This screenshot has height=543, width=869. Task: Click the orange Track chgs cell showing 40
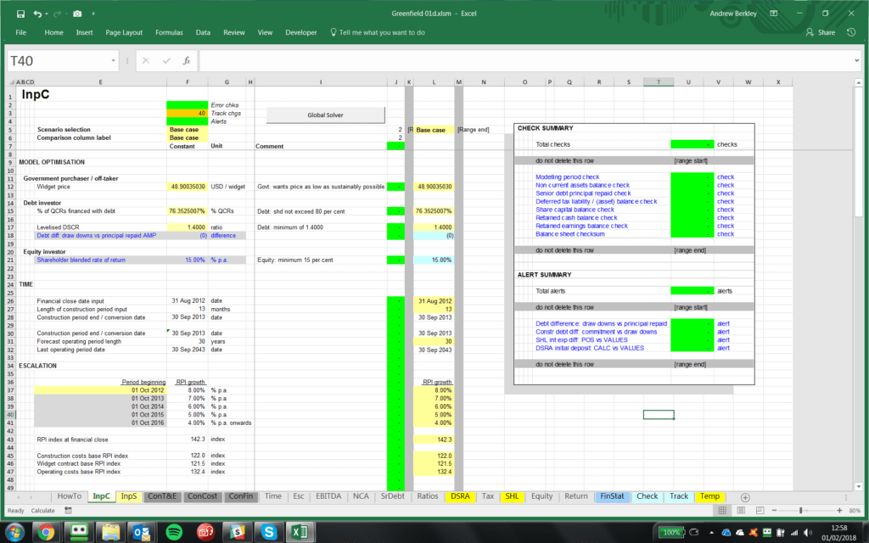tap(188, 113)
